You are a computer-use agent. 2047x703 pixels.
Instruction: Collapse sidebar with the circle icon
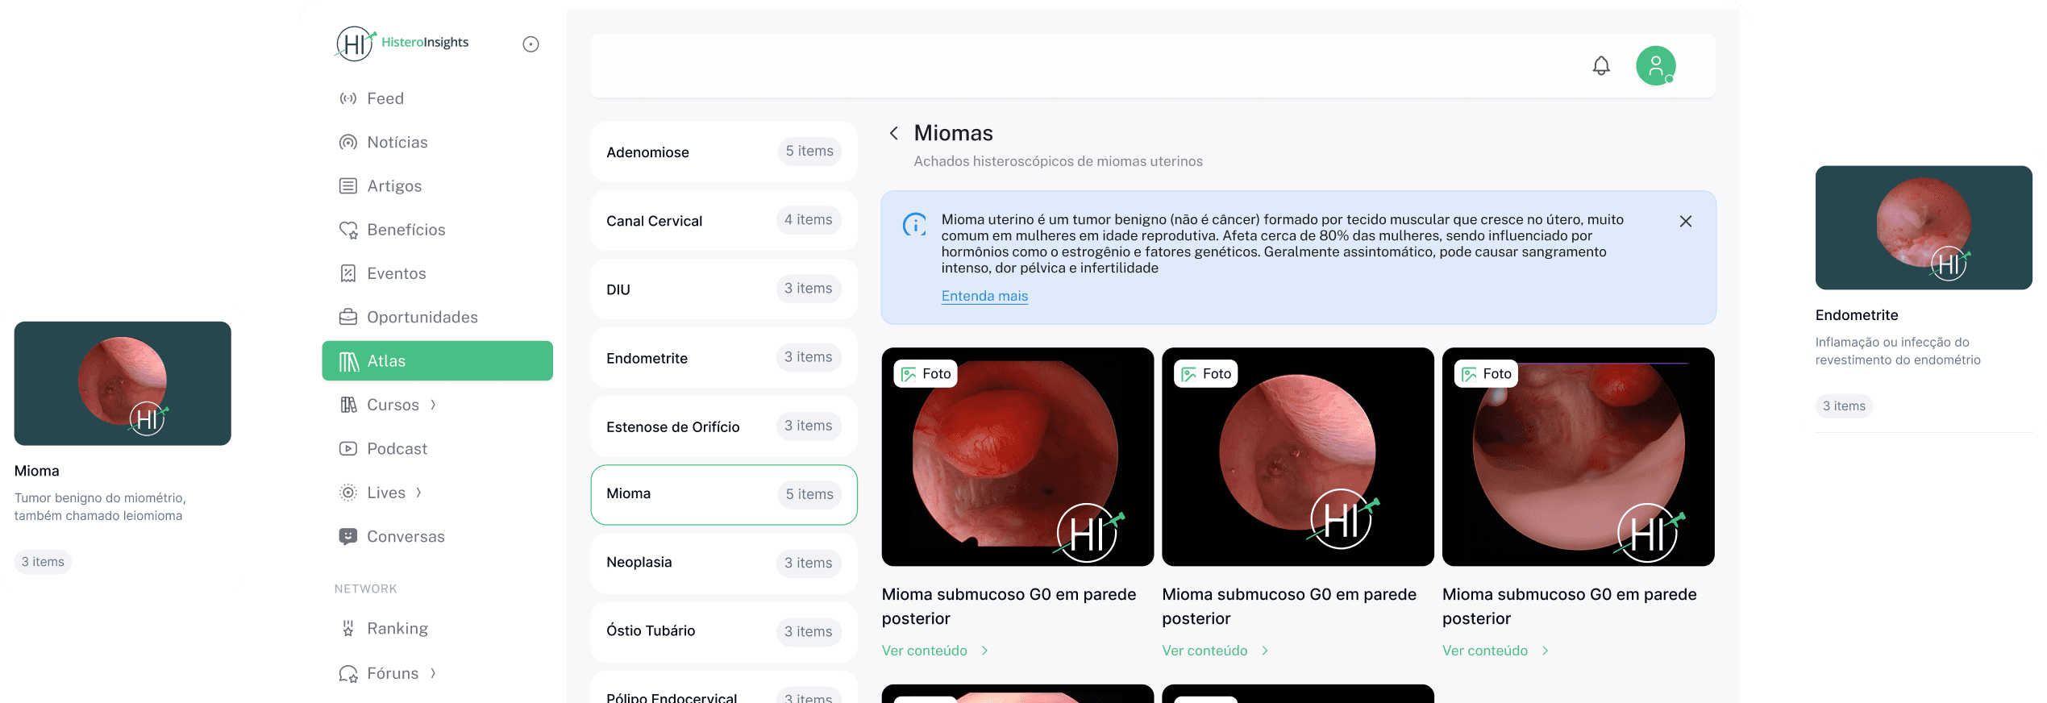(x=530, y=44)
